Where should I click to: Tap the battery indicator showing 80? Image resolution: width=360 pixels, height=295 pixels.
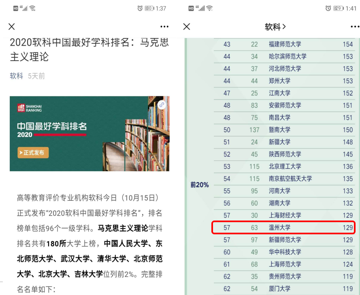[x=149, y=8]
